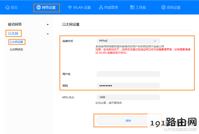The height and width of the screenshot is (134, 199).
Task: Open the 工具箱 tab
Action: click(x=138, y=8)
